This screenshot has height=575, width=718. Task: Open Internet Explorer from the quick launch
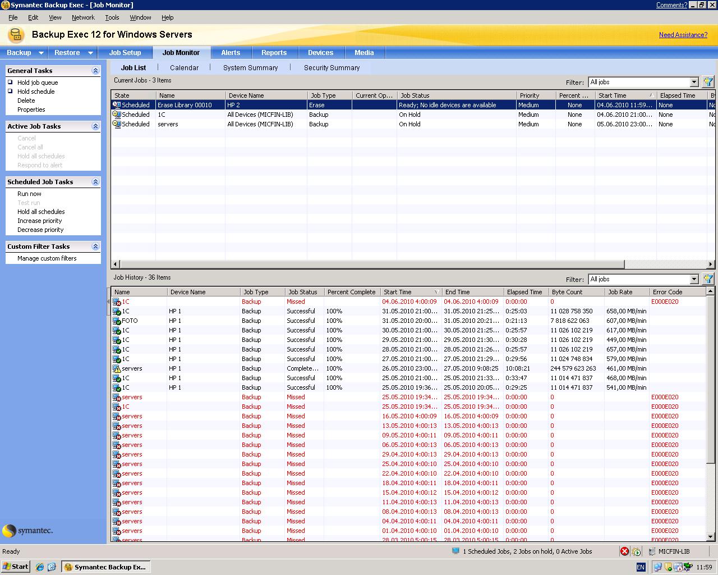40,567
